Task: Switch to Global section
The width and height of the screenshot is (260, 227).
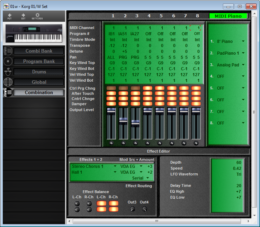Action: click(39, 82)
